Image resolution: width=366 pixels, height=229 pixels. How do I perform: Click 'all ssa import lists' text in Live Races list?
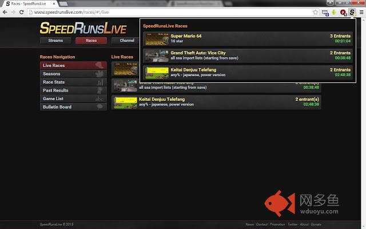pos(173,88)
